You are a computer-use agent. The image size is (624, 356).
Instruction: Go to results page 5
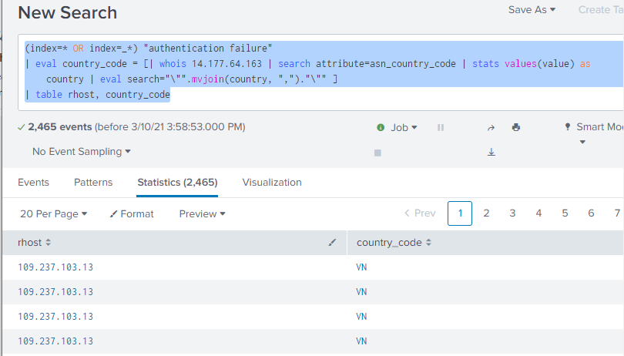click(x=565, y=213)
